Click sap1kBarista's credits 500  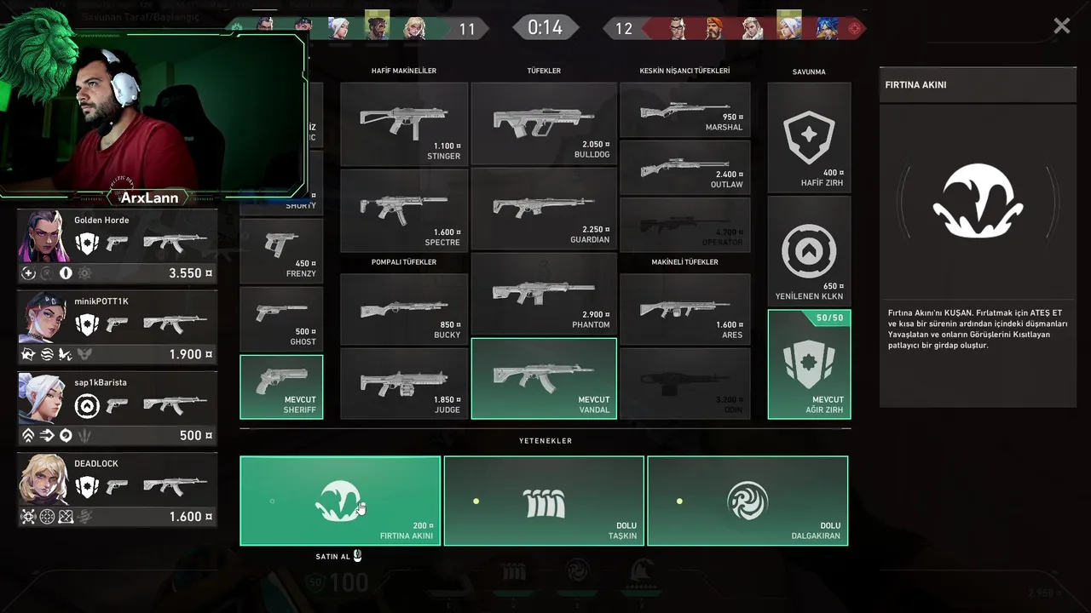click(196, 435)
